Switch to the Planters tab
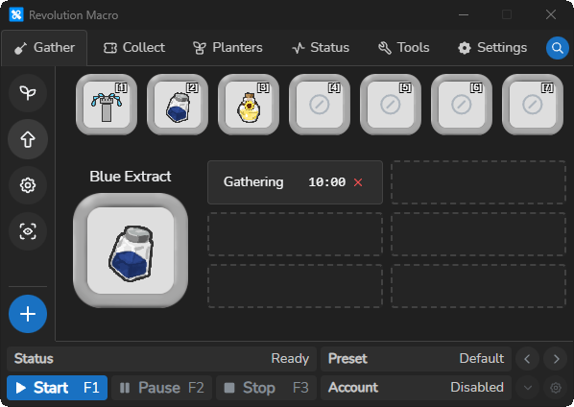Image resolution: width=574 pixels, height=407 pixels. [227, 48]
